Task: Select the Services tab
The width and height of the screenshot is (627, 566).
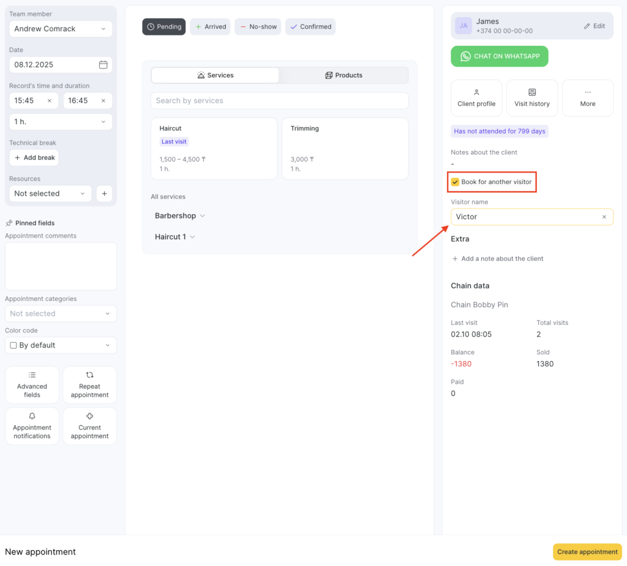Action: click(215, 75)
